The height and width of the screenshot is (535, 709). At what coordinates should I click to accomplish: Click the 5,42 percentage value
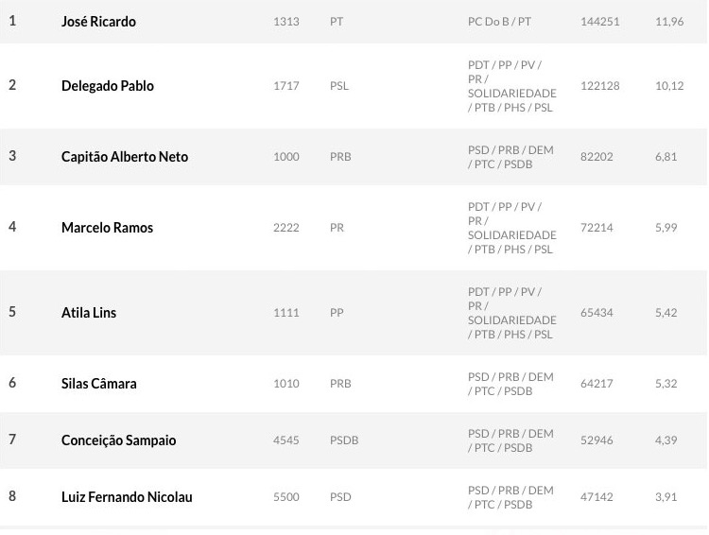(x=666, y=313)
